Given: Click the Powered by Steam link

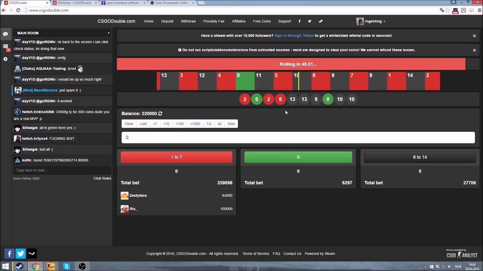Looking at the screenshot, I should pos(320,254).
